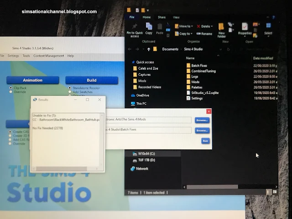Click the Run button
Viewport: 292px width, 219px height.
pyautogui.click(x=205, y=141)
